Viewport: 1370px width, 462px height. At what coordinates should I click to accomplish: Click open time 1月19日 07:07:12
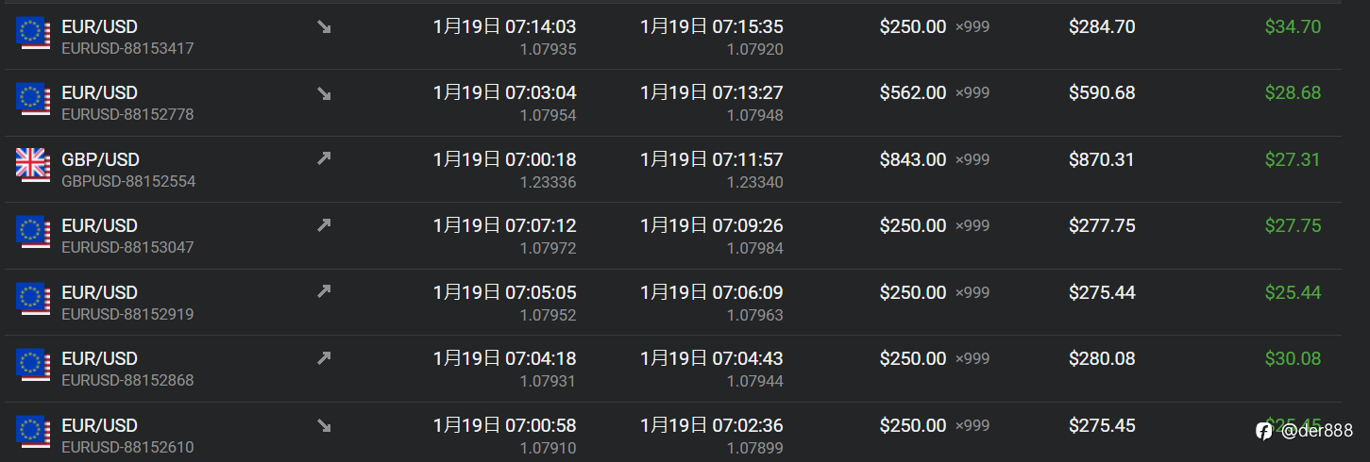[x=504, y=226]
